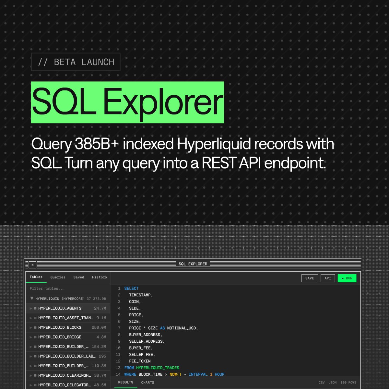Viewport: 389px width, 389px height.
Task: Open the Saved tab
Action: 79,277
